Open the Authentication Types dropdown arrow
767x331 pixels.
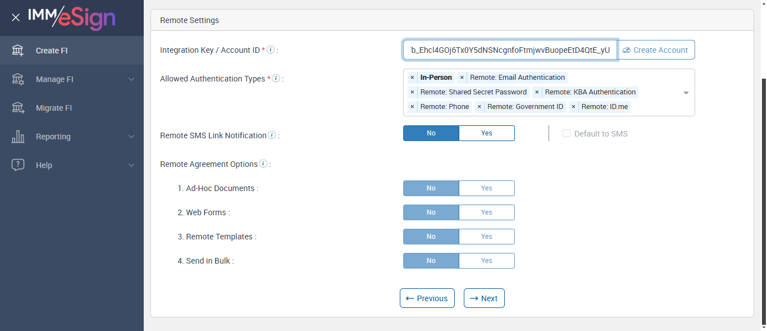[x=686, y=93]
